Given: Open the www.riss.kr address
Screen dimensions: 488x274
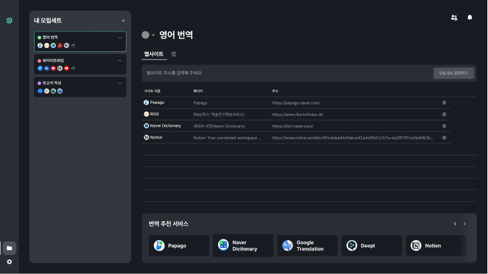Looking at the screenshot, I should coord(298,115).
